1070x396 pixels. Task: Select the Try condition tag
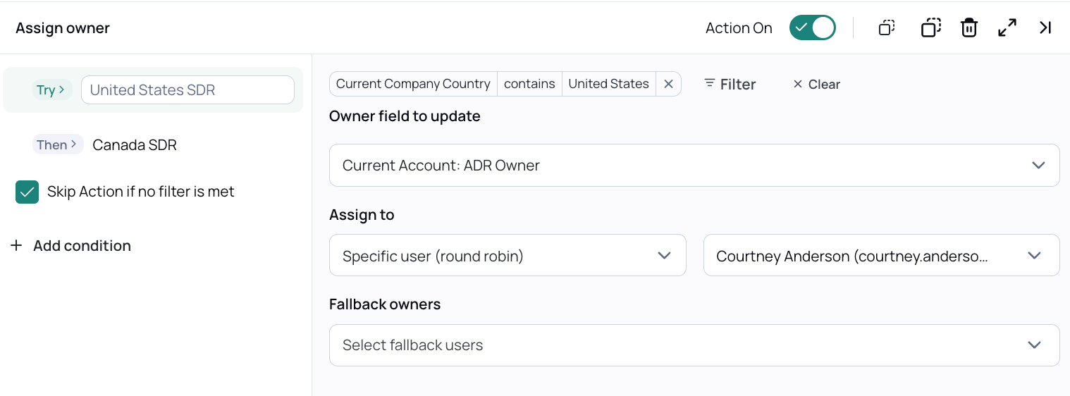click(51, 90)
